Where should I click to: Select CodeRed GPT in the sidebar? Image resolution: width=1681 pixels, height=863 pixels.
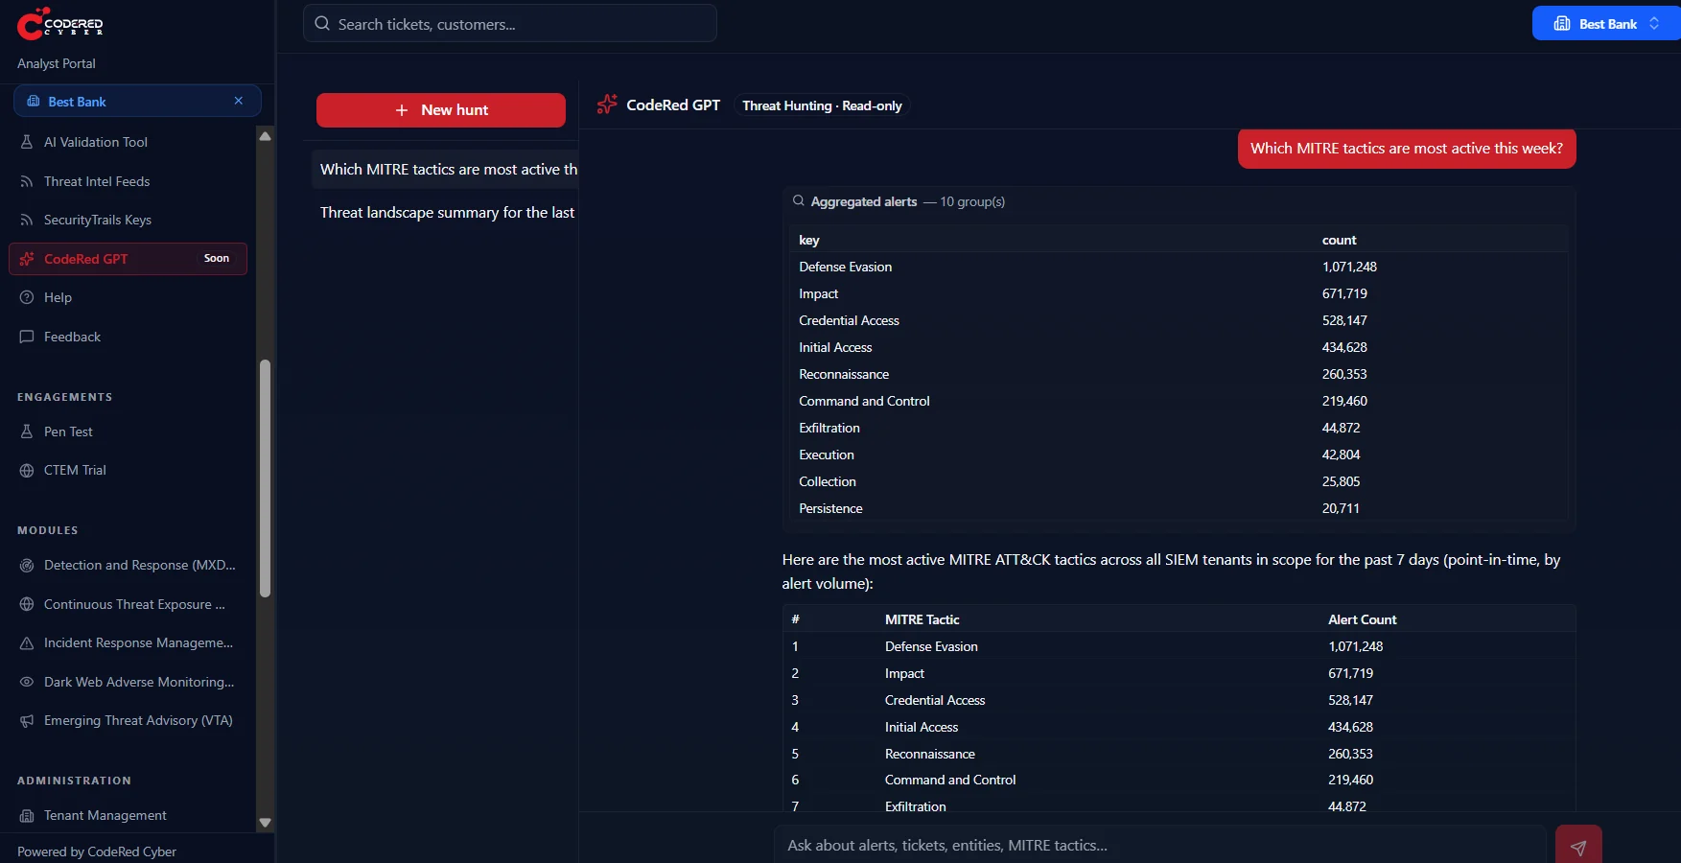128,259
